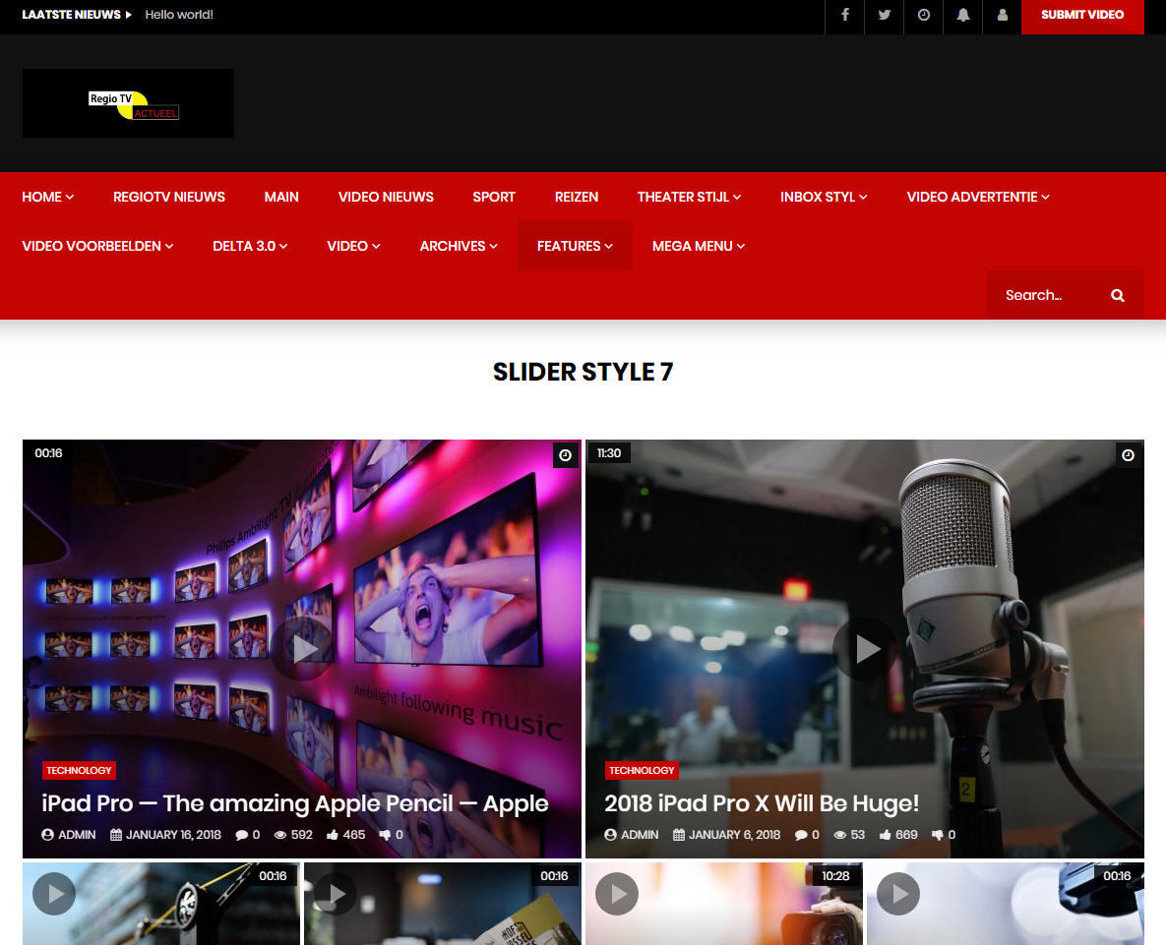Click watch later icon on 2018 iPad Pro X video
The image size is (1166, 945).
(1128, 455)
